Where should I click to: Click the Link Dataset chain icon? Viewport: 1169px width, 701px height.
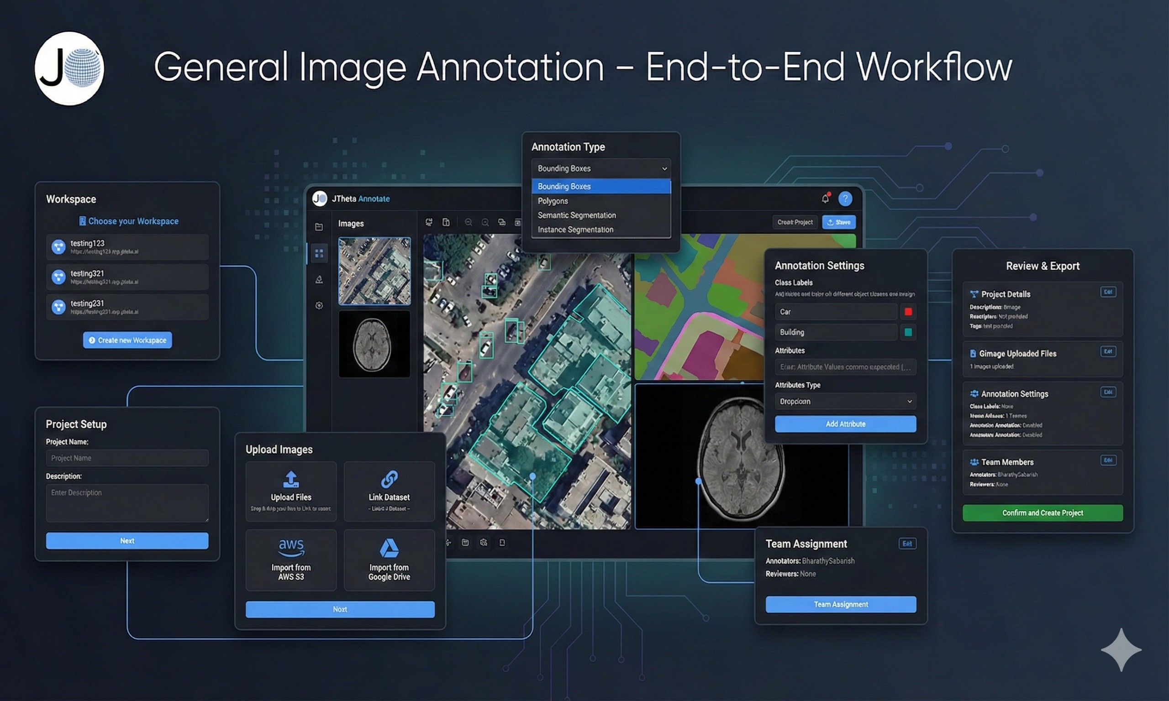(389, 479)
